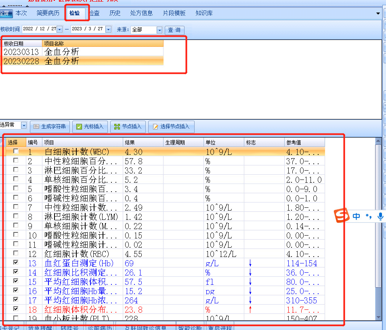Click the 光标插入 button

(x=90, y=127)
